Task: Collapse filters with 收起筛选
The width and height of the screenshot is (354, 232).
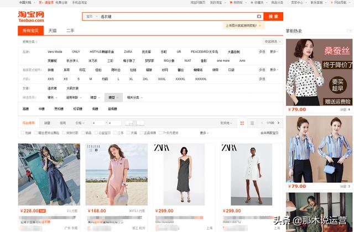Action: coord(273,41)
